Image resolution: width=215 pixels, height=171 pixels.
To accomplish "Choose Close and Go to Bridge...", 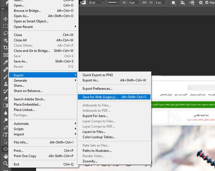I will tap(44, 51).
